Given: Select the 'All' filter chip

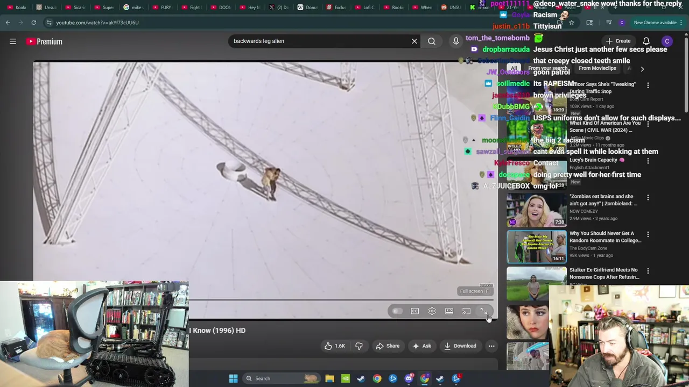Looking at the screenshot, I should pos(514,68).
